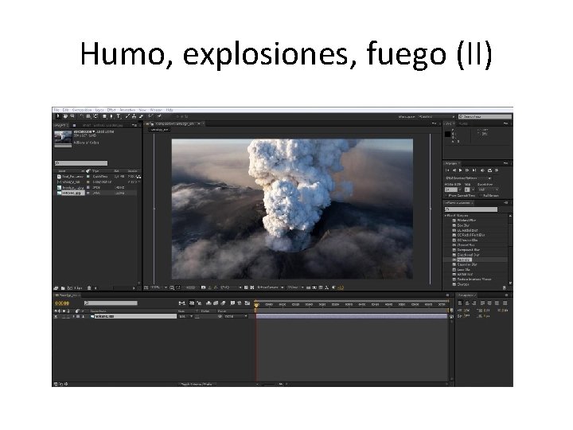Select the Rectangle mask tool
573x430 pixels.
click(104, 116)
